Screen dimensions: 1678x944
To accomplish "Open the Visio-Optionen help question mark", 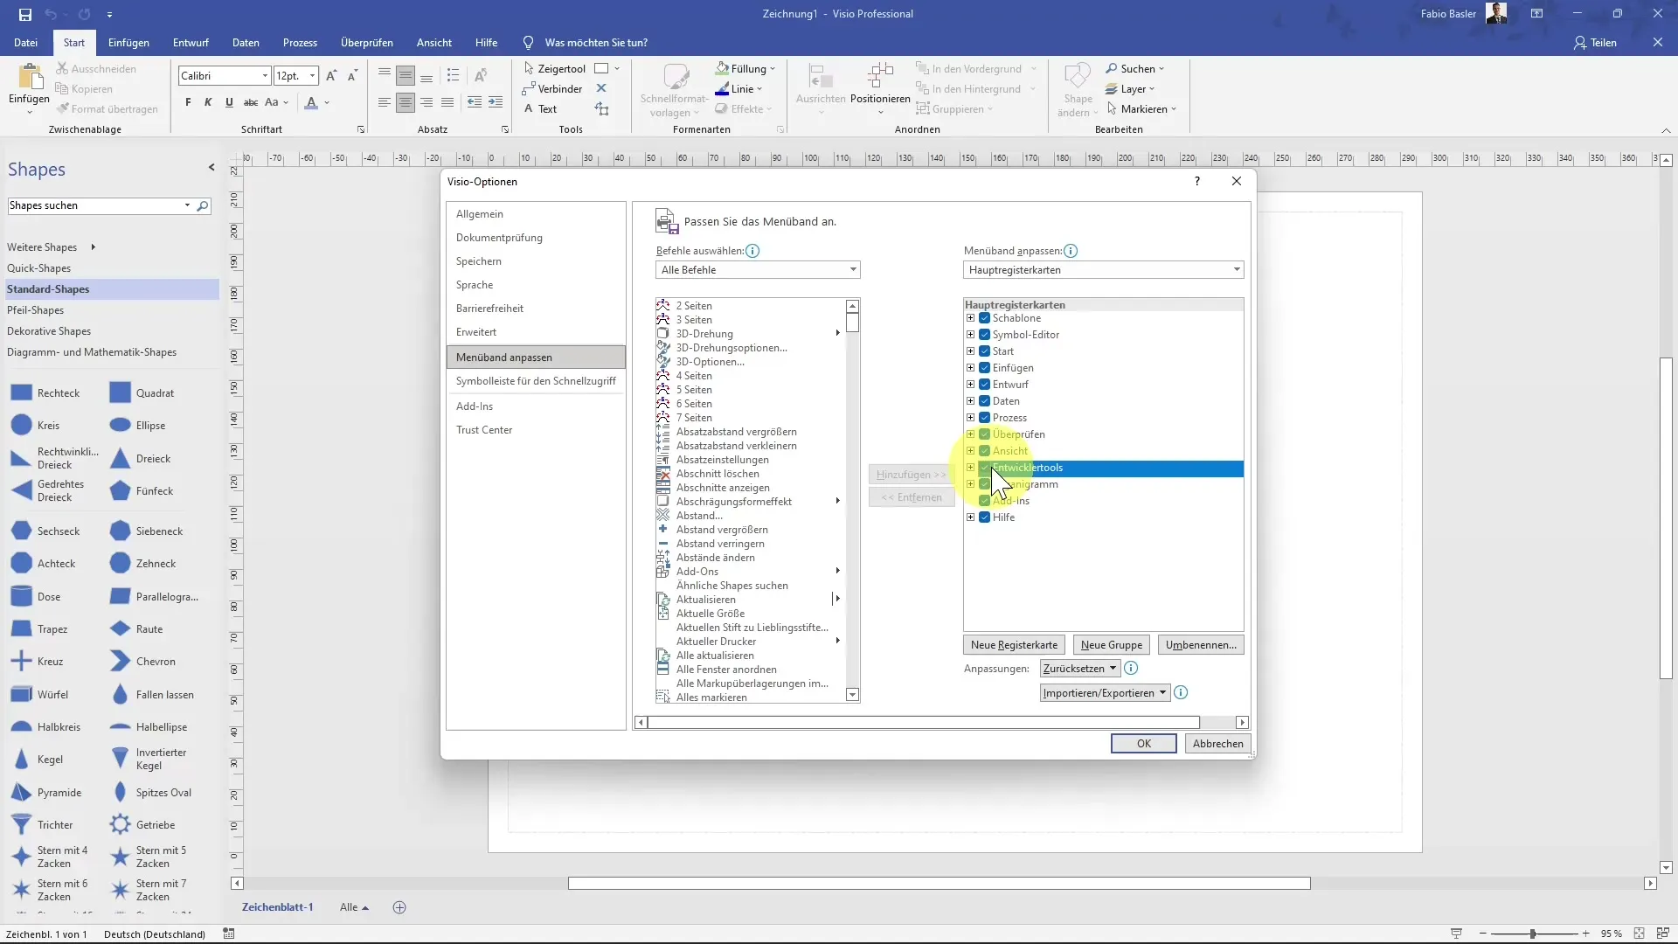I will pos(1197,181).
